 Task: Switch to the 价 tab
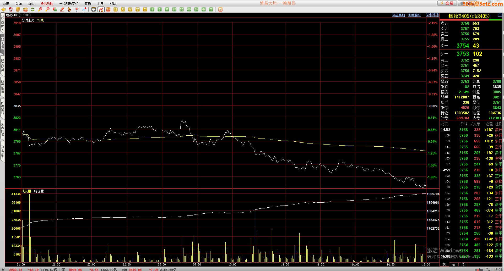pos(453,264)
